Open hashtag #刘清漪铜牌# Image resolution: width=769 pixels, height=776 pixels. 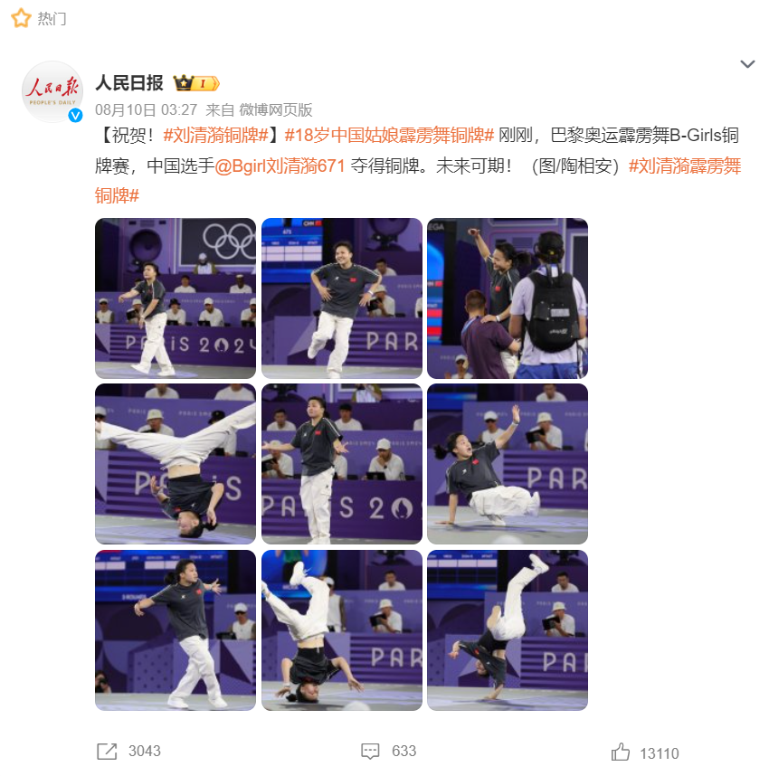(215, 135)
